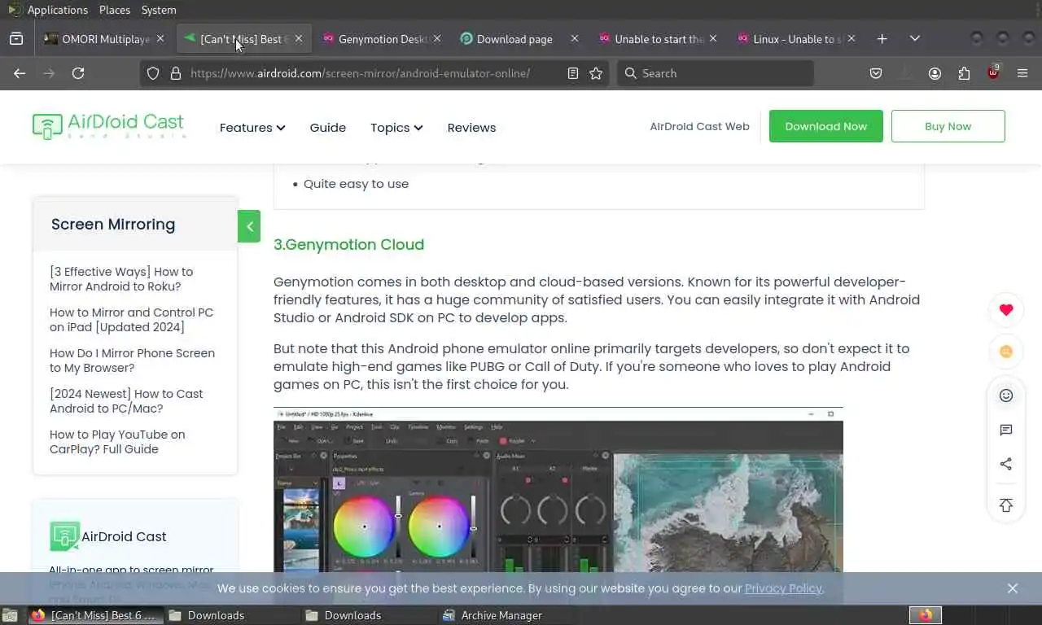1042x625 pixels.
Task: Open the comment icon on right sidebar
Action: point(1006,430)
